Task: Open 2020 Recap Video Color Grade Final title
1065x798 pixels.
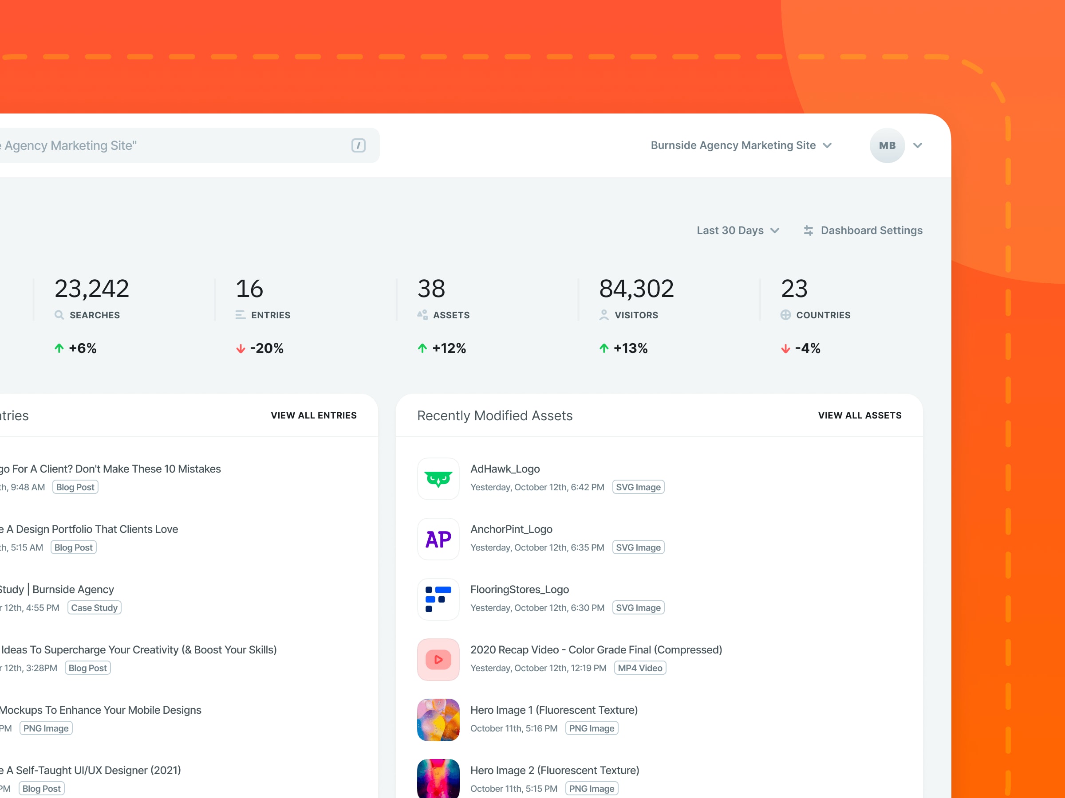Action: pos(596,650)
